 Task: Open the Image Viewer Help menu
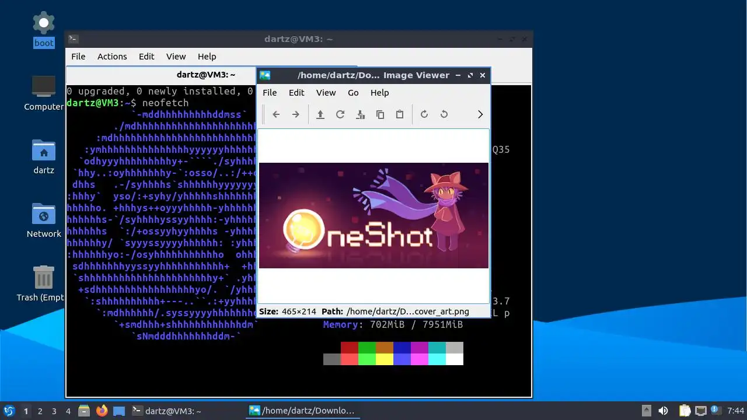coord(379,93)
